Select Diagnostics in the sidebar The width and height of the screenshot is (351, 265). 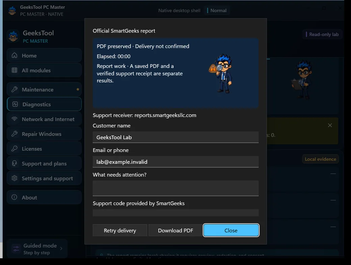[x=44, y=104]
